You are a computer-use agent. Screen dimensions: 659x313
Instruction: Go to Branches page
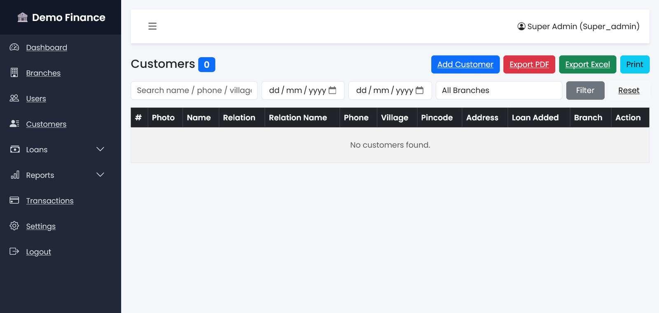click(43, 73)
